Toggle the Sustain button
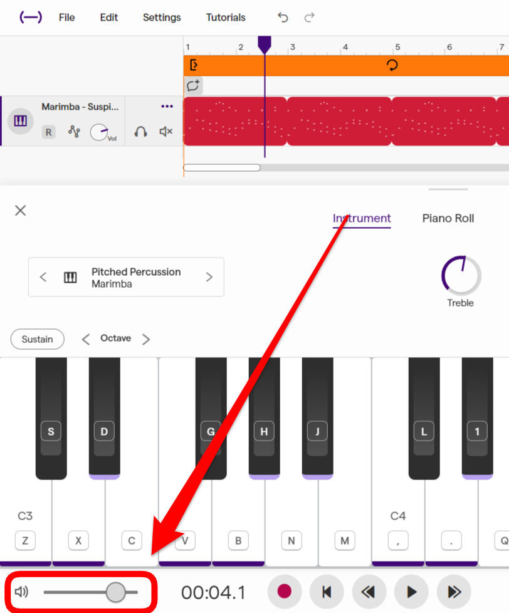The height and width of the screenshot is (613, 509). (x=38, y=339)
